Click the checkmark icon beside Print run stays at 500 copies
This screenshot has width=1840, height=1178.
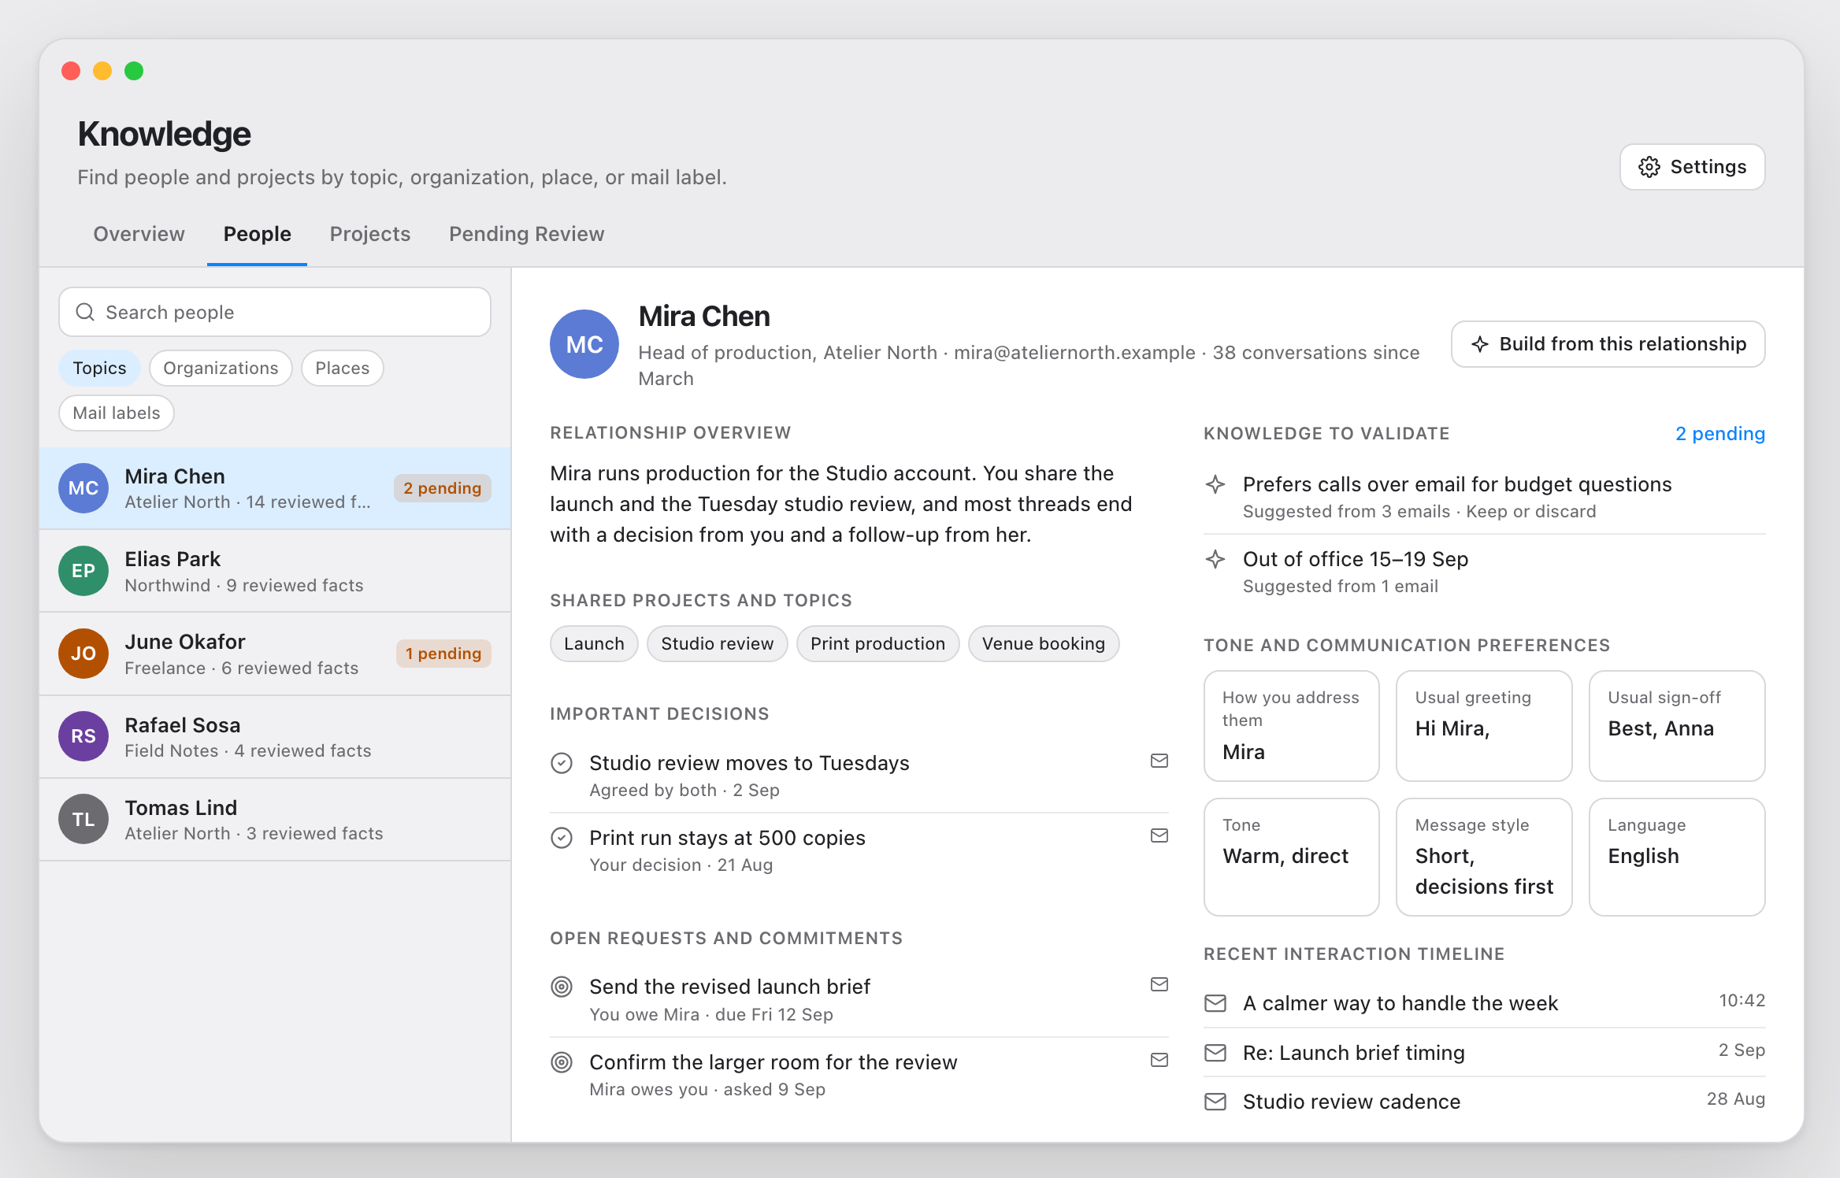562,838
